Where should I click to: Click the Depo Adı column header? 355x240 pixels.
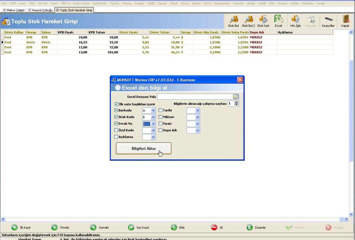click(x=263, y=32)
